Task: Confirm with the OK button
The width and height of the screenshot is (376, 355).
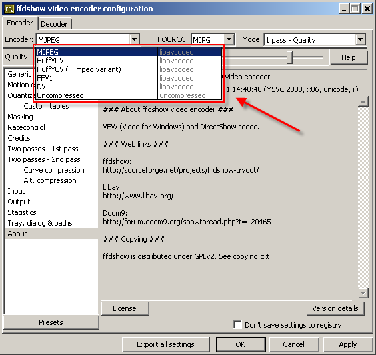Action: pos(241,344)
